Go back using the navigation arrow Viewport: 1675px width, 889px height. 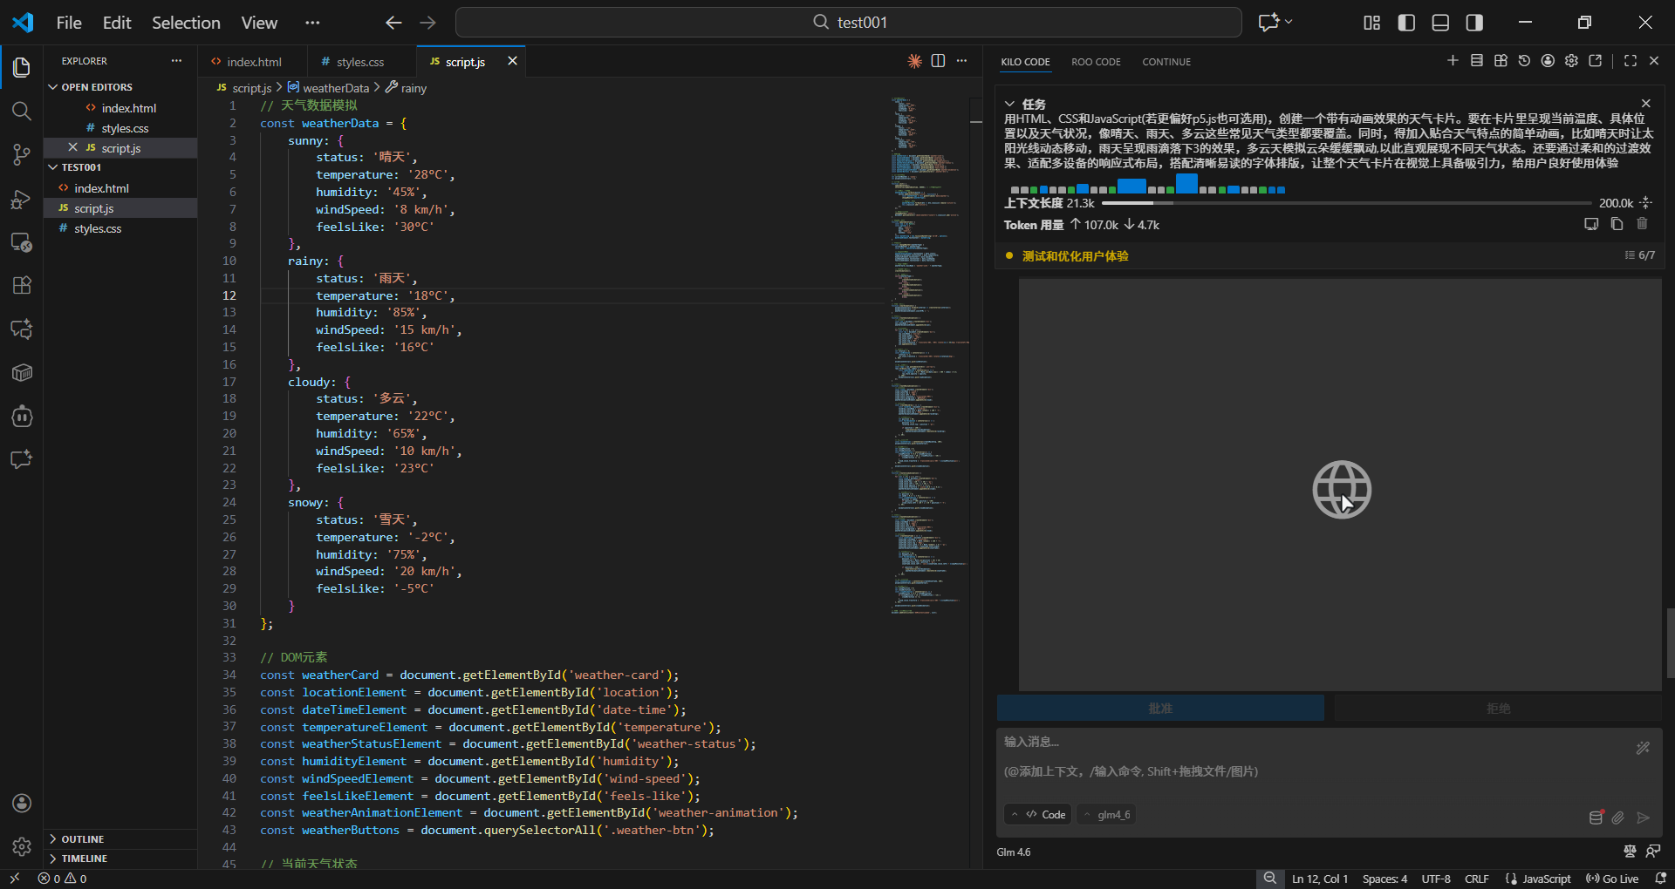(x=393, y=23)
